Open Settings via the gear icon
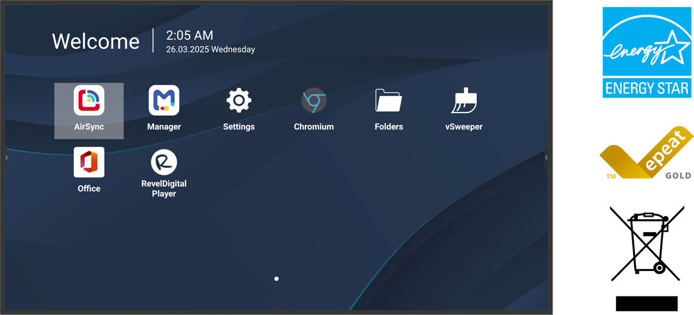The image size is (694, 315). 239,101
